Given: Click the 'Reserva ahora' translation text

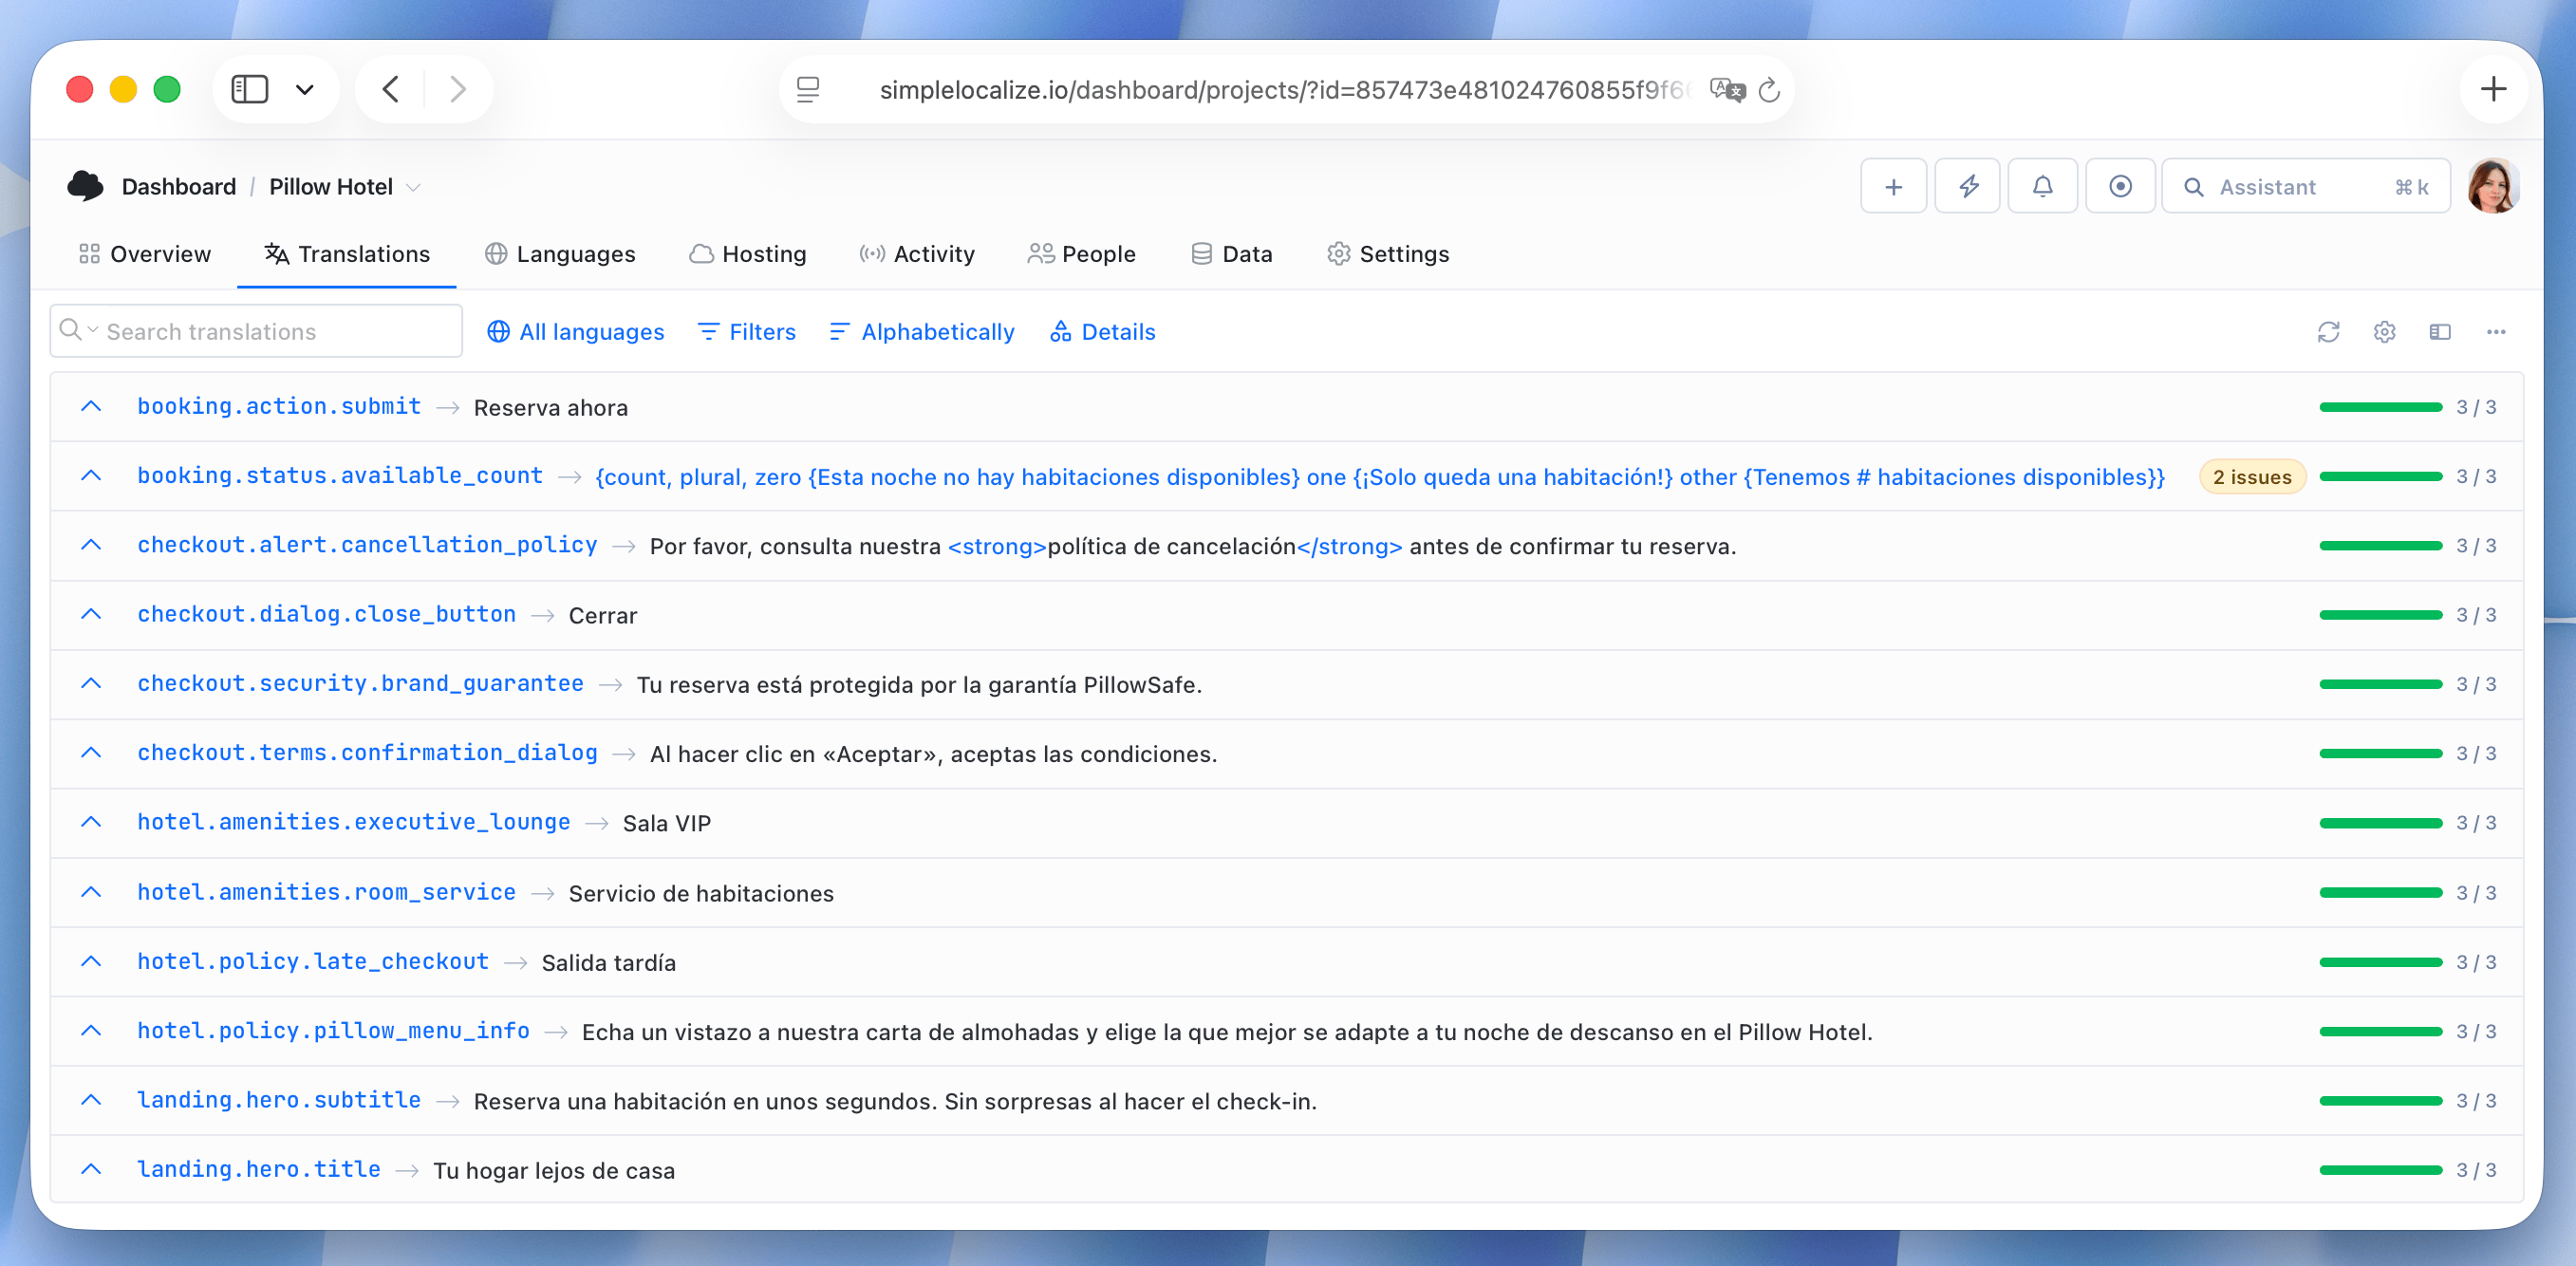Looking at the screenshot, I should [551, 408].
